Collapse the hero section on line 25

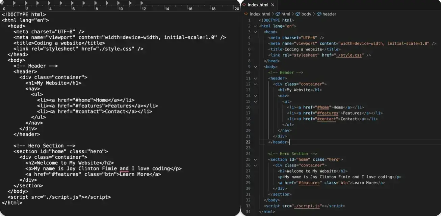(x=255, y=159)
